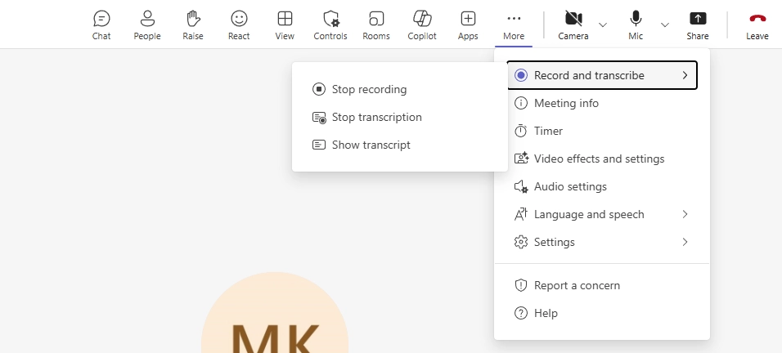This screenshot has width=782, height=353.
Task: Click the Record and transcribe dot icon
Action: click(521, 75)
